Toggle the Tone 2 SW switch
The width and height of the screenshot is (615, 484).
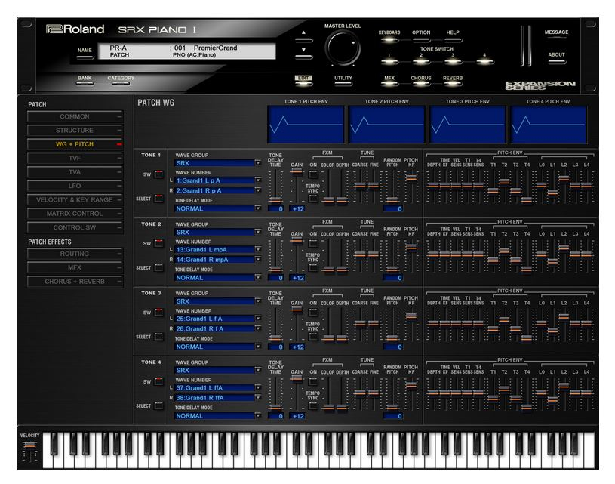pos(158,243)
